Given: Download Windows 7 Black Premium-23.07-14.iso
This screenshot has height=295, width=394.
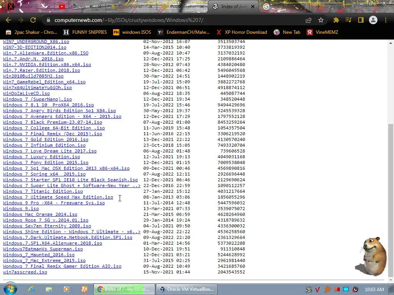Looking at the screenshot, I should click(x=52, y=122).
